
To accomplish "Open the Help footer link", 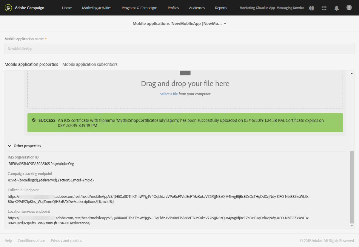I will pos(8,240).
